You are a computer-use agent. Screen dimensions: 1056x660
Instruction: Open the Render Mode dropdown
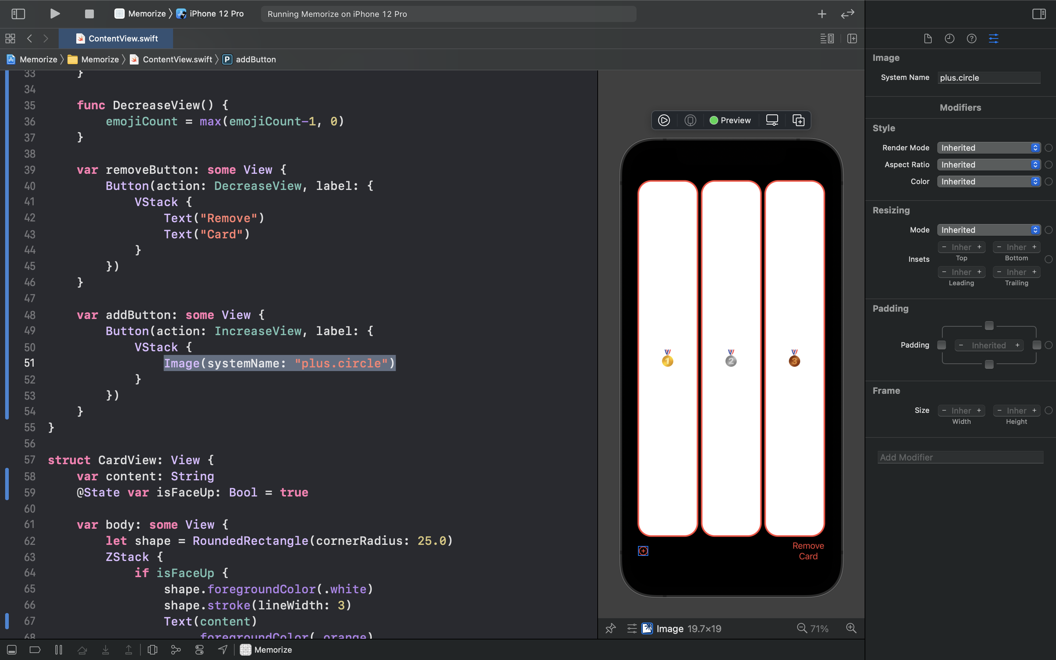click(989, 148)
